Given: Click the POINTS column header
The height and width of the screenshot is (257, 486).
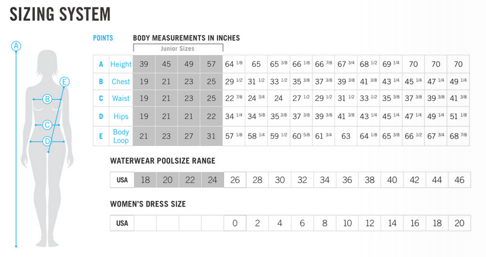Looking at the screenshot, I should [x=103, y=38].
